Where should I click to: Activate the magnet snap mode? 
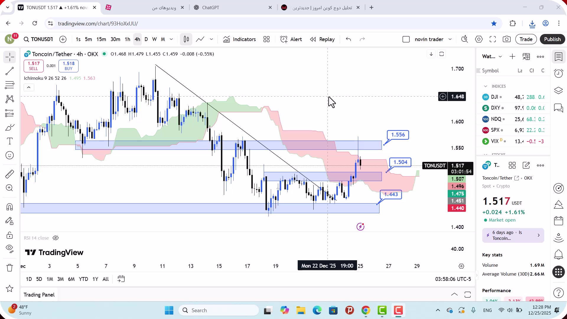pyautogui.click(x=9, y=207)
